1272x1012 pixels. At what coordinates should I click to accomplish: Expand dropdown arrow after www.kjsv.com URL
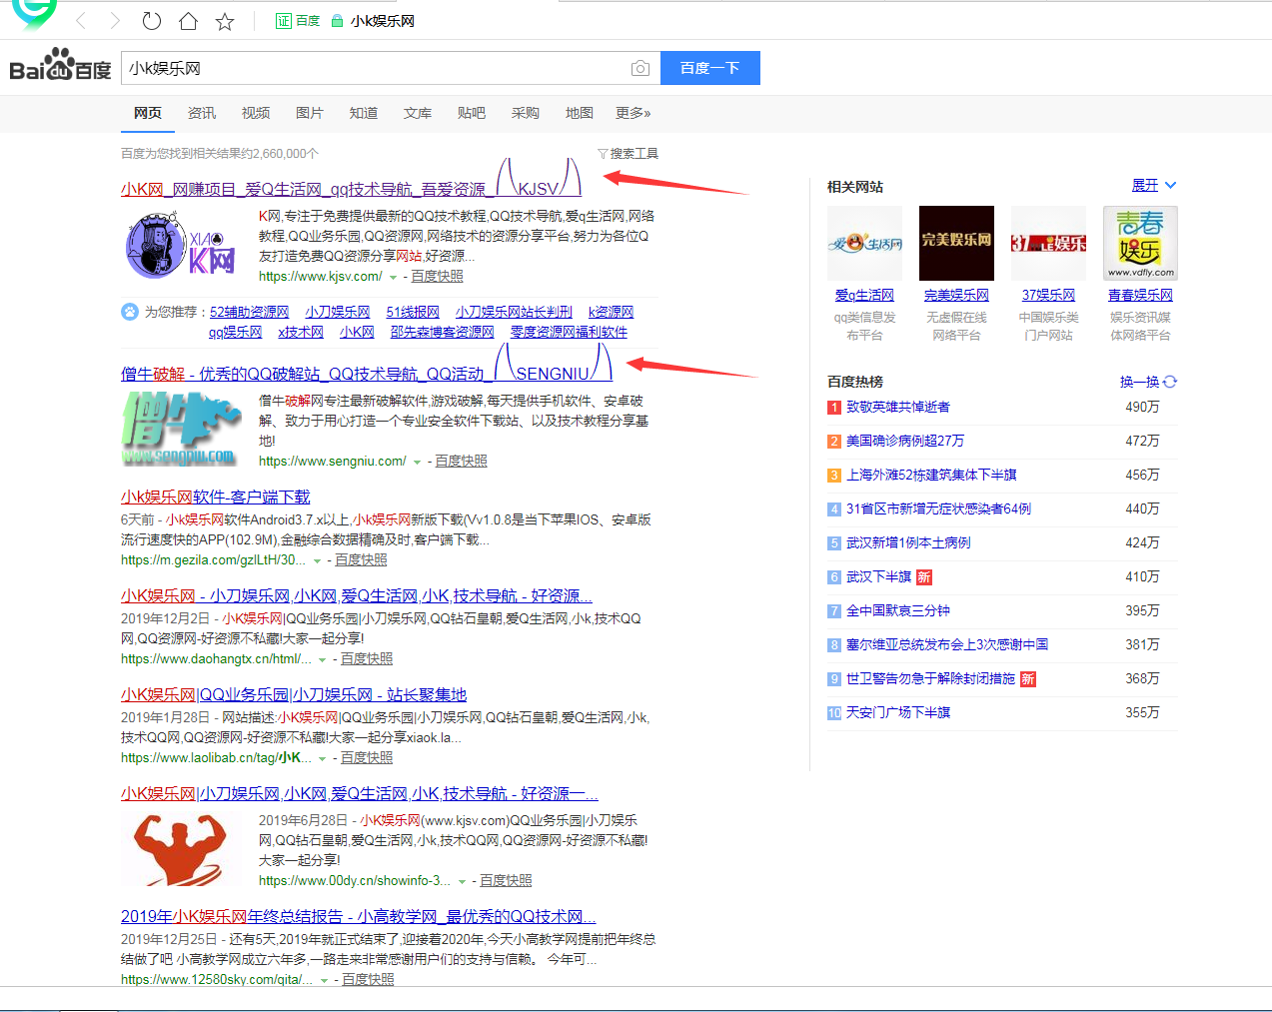(x=393, y=277)
